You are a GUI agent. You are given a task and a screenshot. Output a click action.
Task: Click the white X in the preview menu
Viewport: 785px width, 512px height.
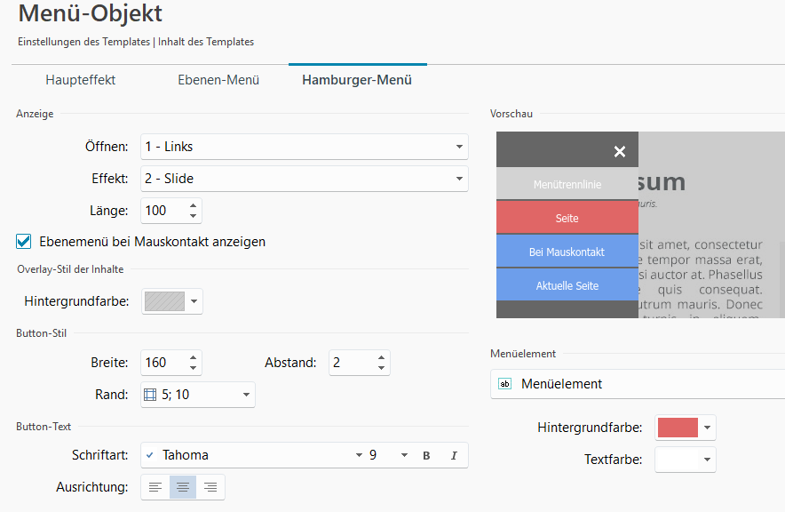tap(620, 151)
